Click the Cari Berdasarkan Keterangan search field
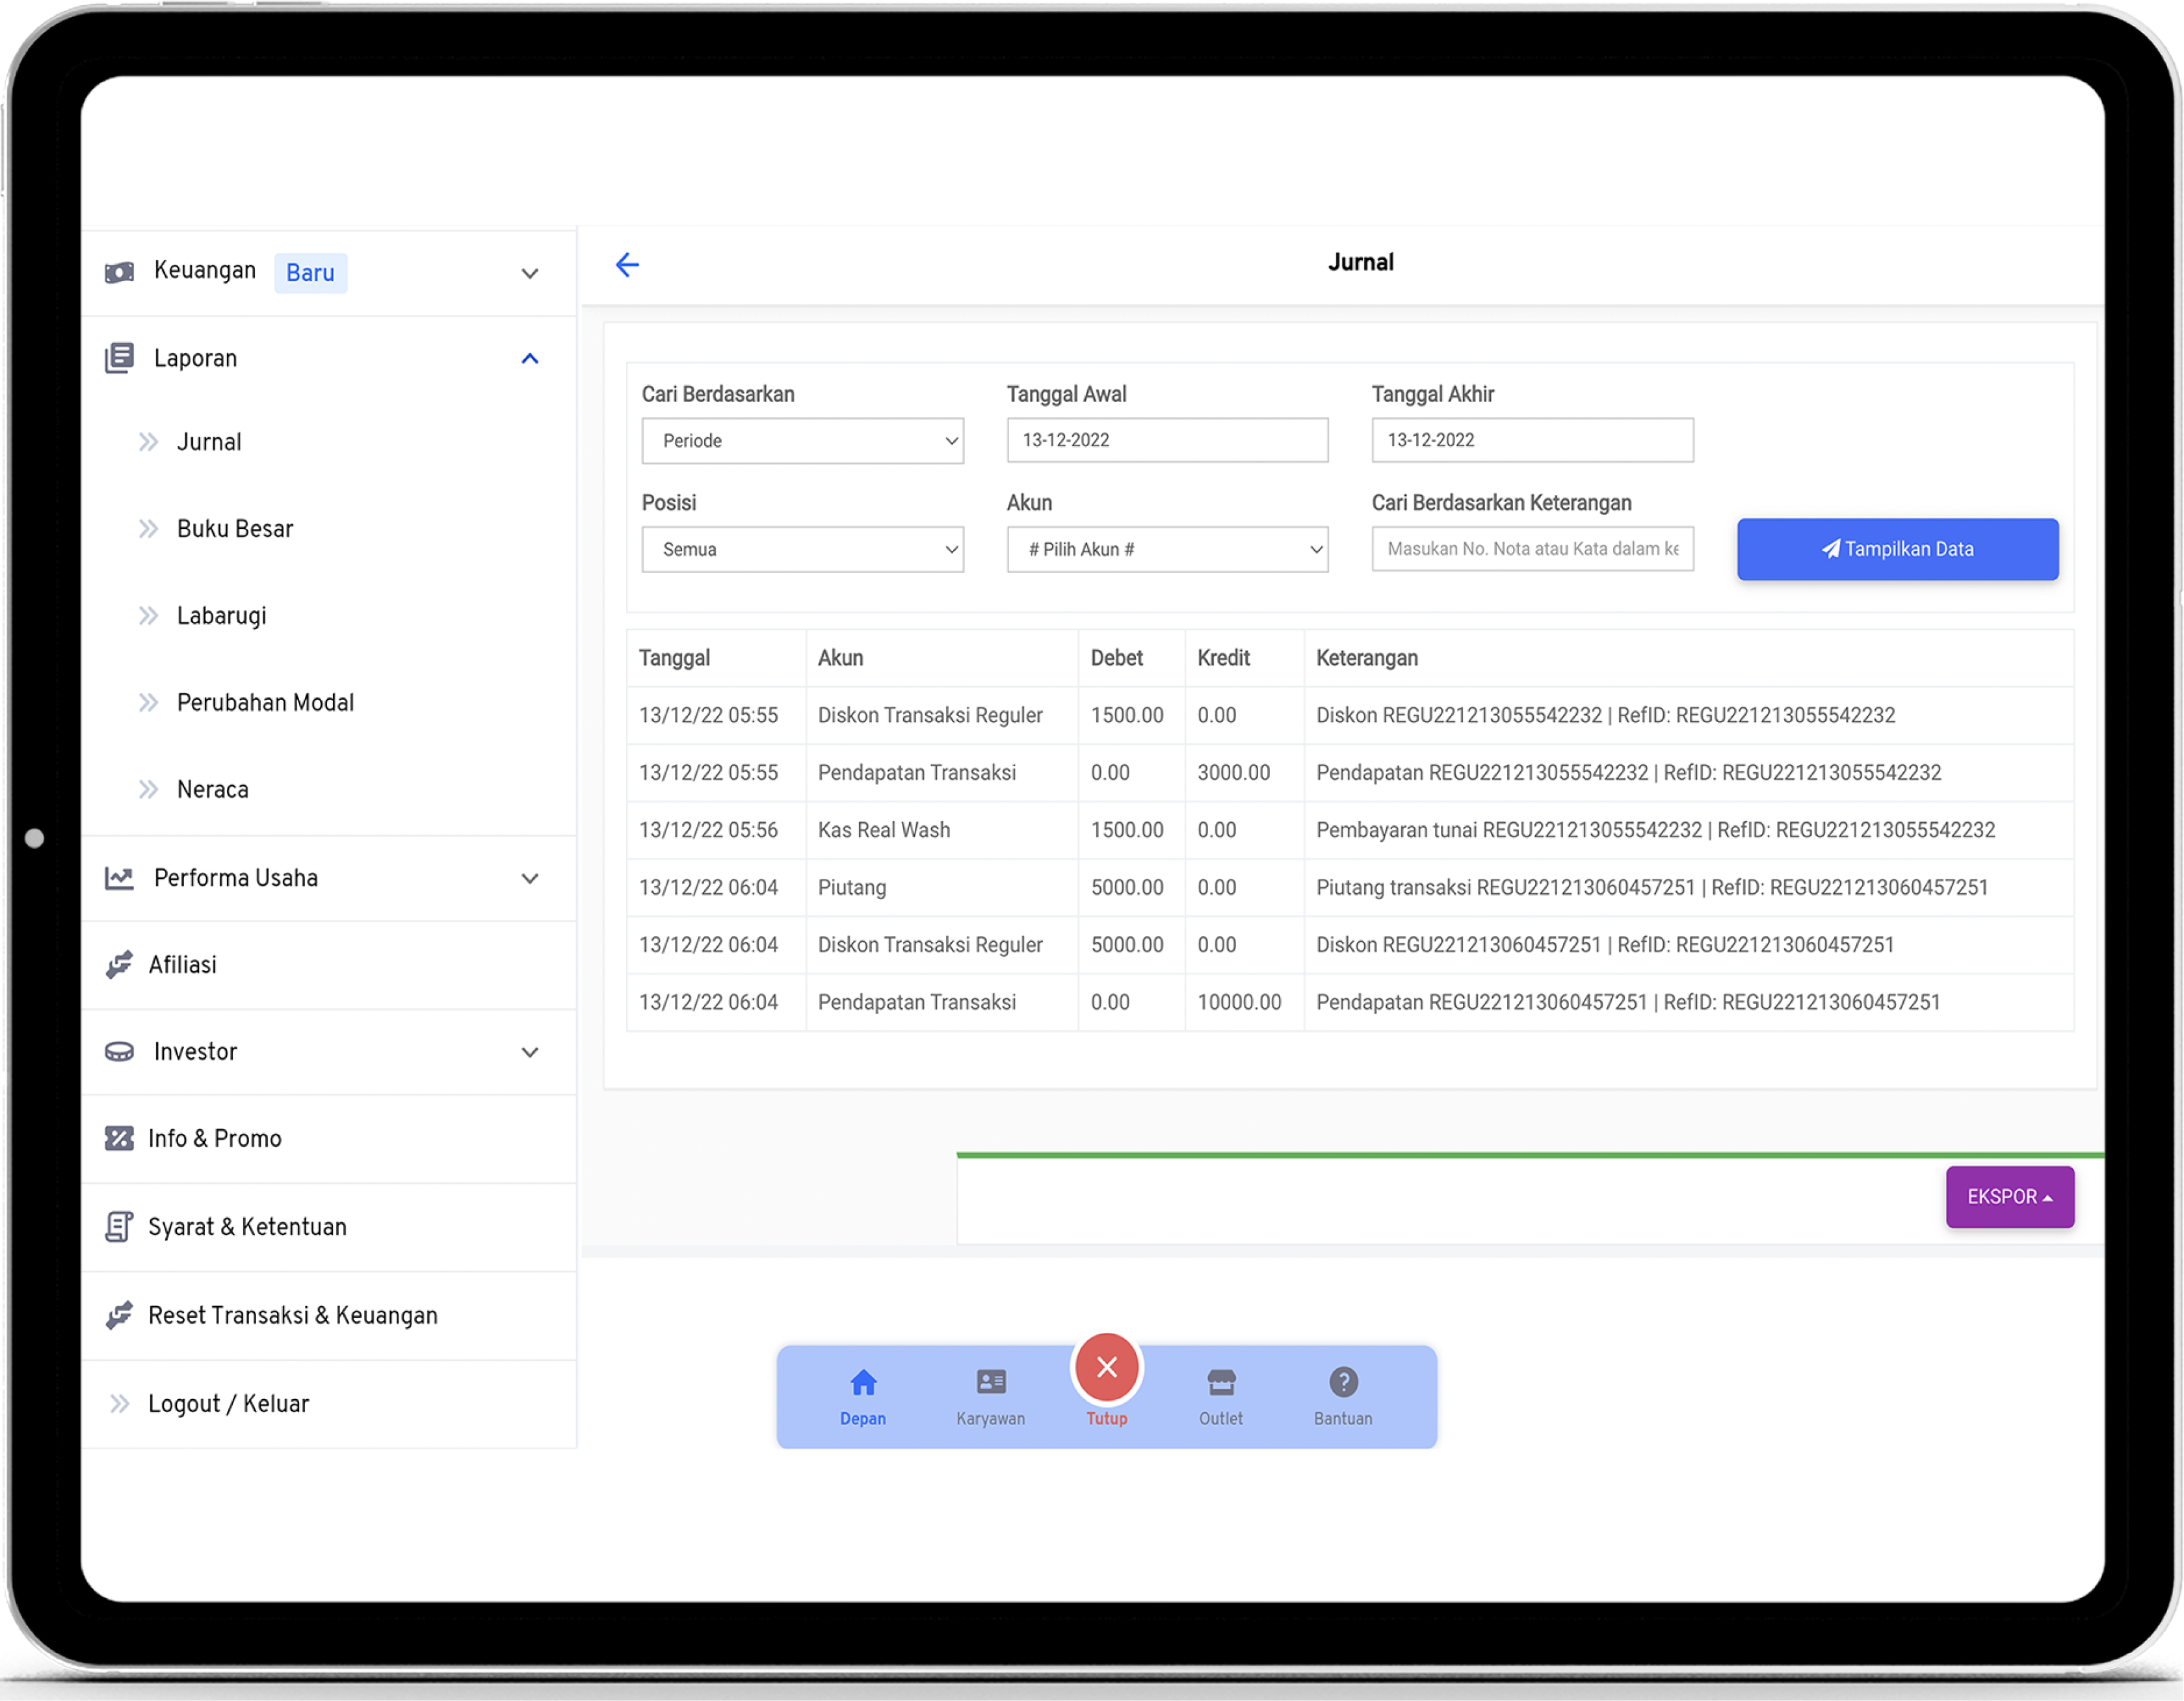This screenshot has height=1701, width=2184. click(1533, 549)
